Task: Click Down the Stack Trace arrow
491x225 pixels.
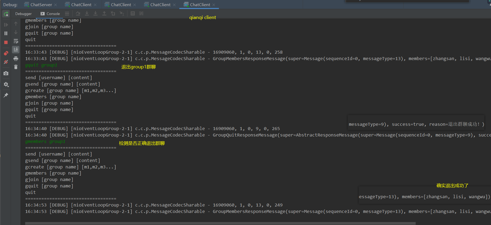Action: click(x=16, y=32)
